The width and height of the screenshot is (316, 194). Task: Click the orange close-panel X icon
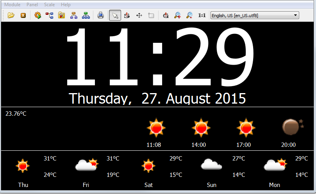pos(23,16)
